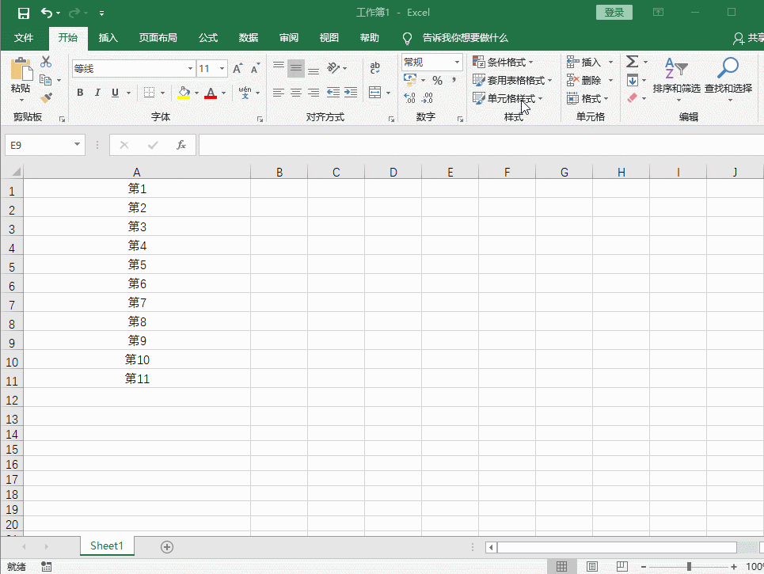
Task: Save the workbook with the disk icon
Action: [24, 13]
